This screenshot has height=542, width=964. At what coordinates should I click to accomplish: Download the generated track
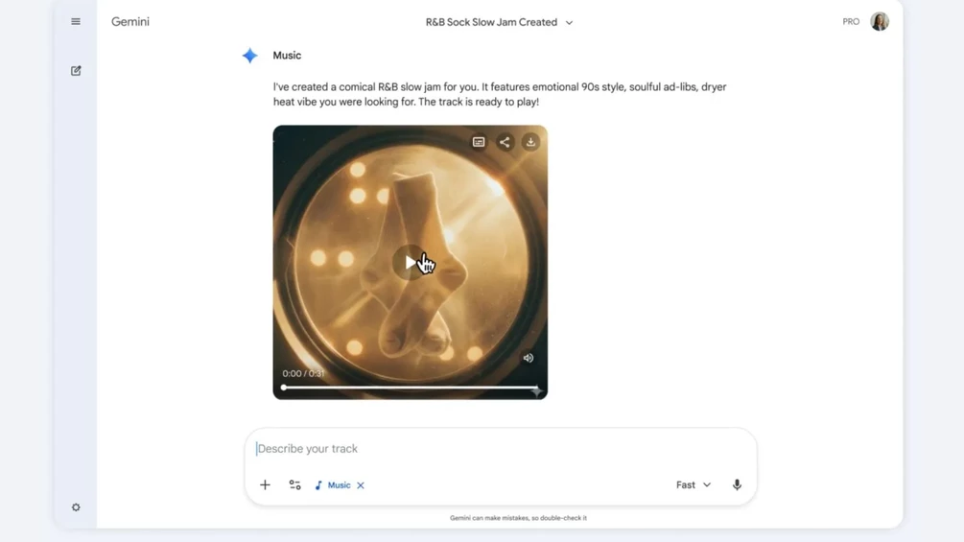[x=530, y=142]
